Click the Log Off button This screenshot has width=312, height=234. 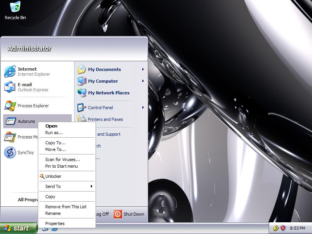coord(102,214)
